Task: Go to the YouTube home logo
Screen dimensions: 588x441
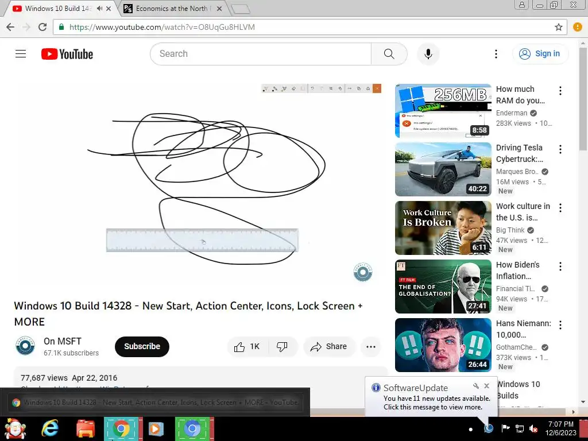Action: 67,54
